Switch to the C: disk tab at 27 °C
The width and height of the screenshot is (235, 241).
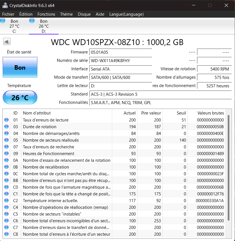click(15, 26)
